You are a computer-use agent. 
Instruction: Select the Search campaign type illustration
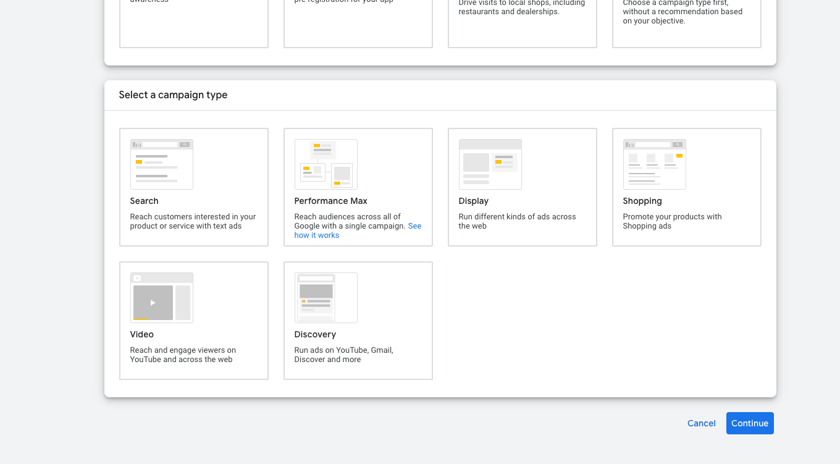(x=162, y=164)
